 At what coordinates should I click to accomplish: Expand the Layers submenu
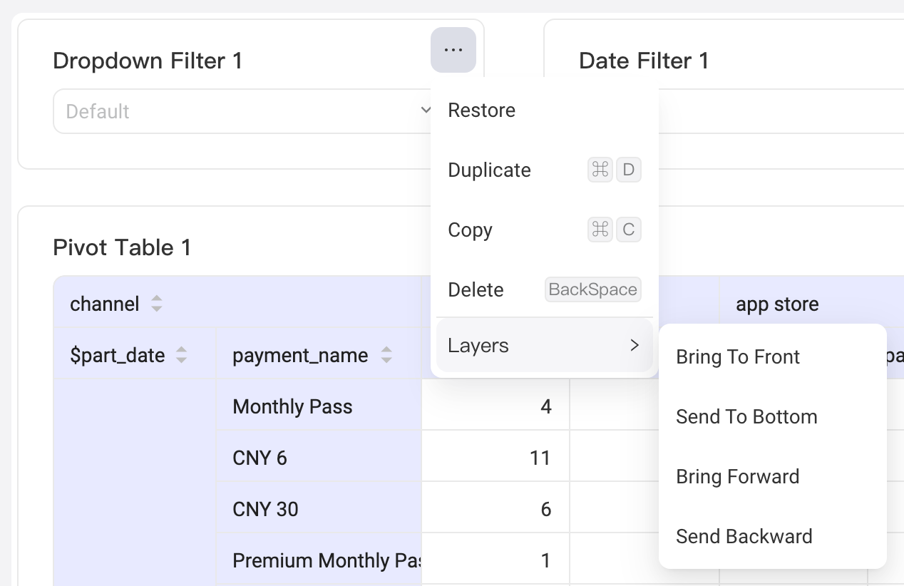pyautogui.click(x=545, y=346)
